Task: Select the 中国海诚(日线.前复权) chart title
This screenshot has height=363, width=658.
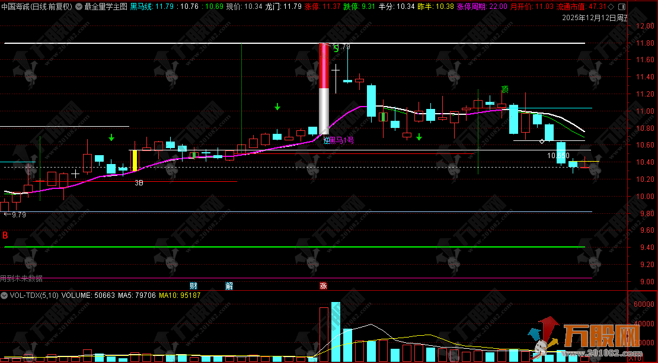Action: [x=37, y=7]
